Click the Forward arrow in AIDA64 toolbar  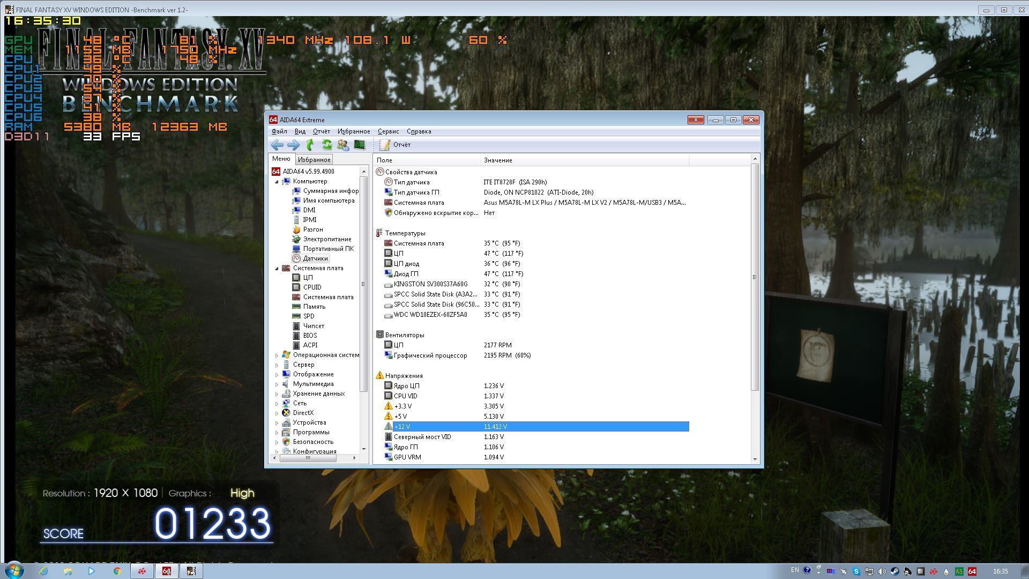[x=293, y=145]
